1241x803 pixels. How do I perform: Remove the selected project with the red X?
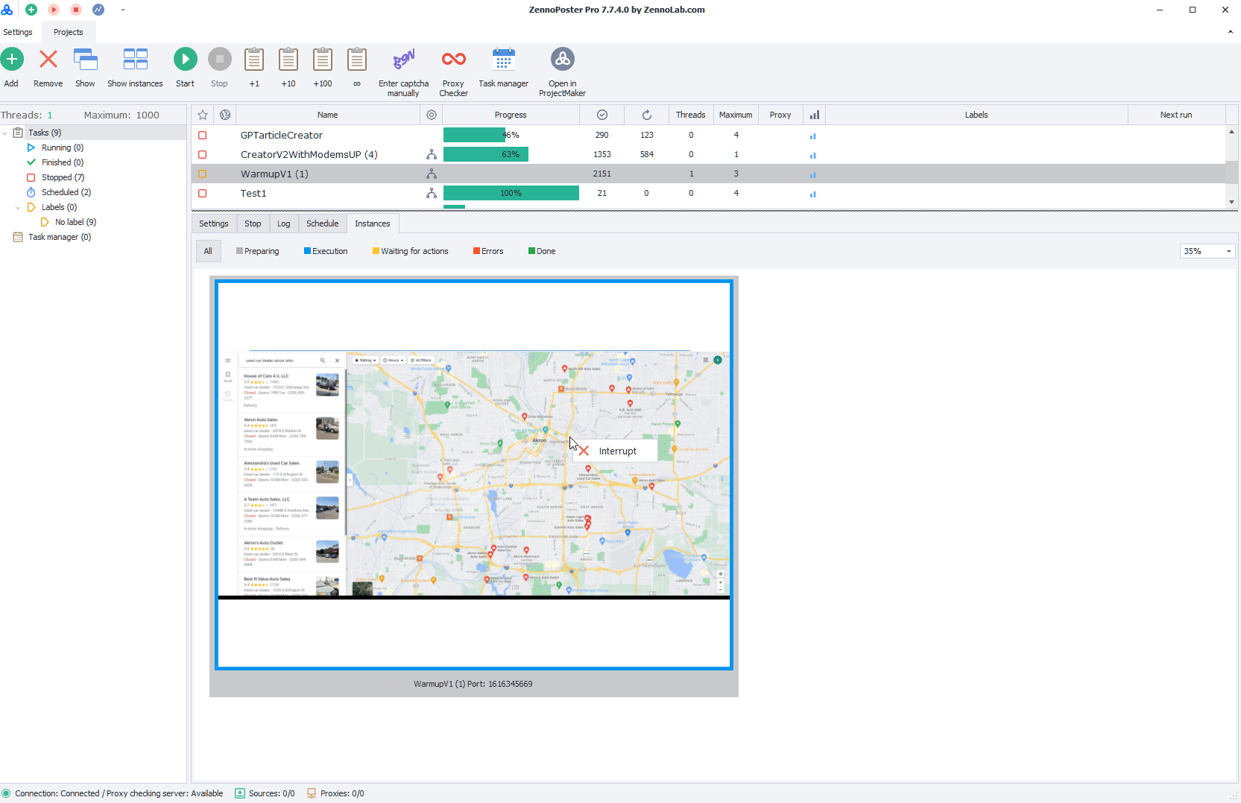48,60
